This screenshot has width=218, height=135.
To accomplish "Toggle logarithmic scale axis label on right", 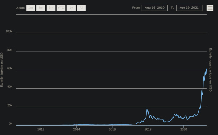I will (x=210, y=70).
